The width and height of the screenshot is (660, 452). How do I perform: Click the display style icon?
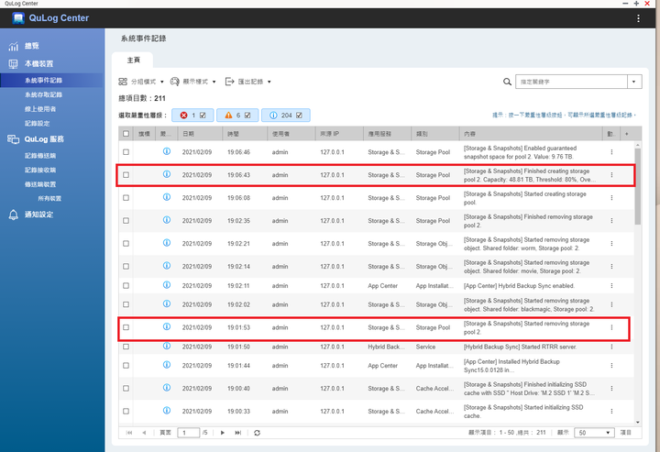click(174, 82)
